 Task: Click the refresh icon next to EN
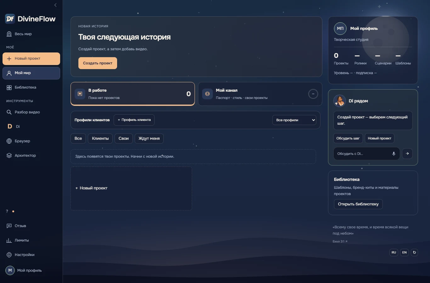[x=415, y=253]
